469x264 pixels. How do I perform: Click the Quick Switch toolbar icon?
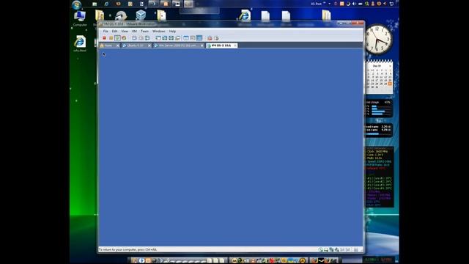(164, 38)
